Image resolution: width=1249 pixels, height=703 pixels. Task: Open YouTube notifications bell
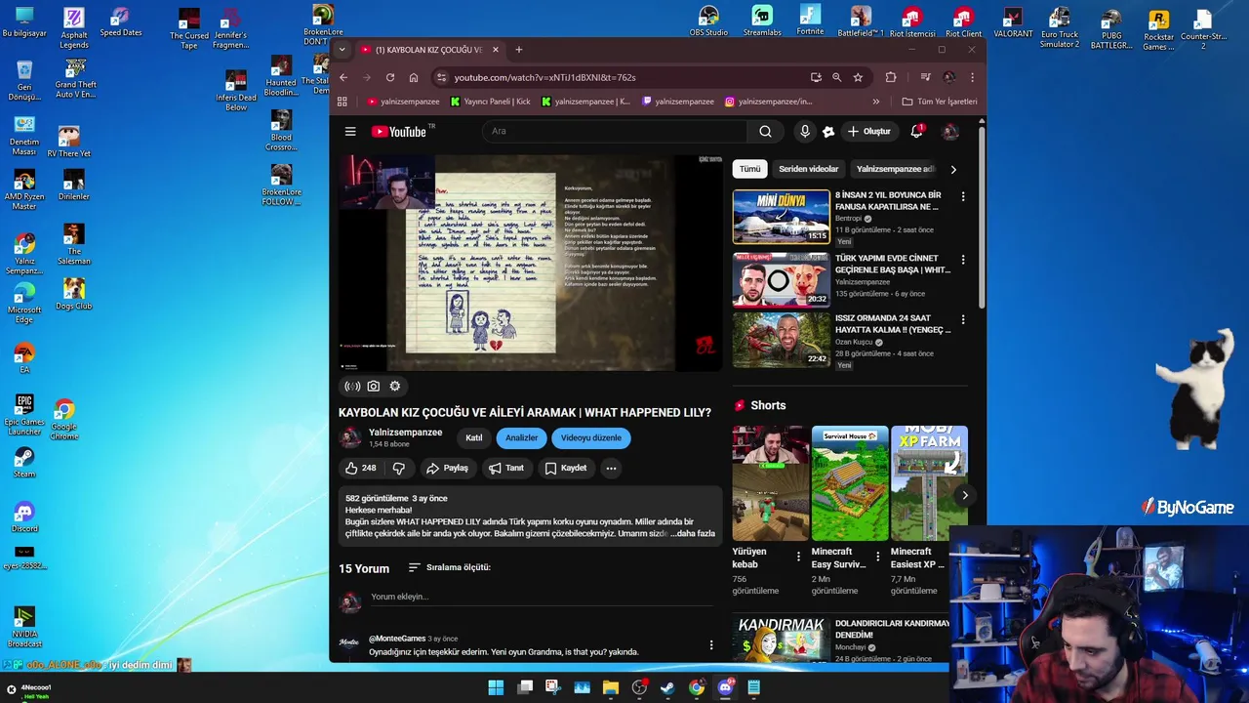click(916, 131)
